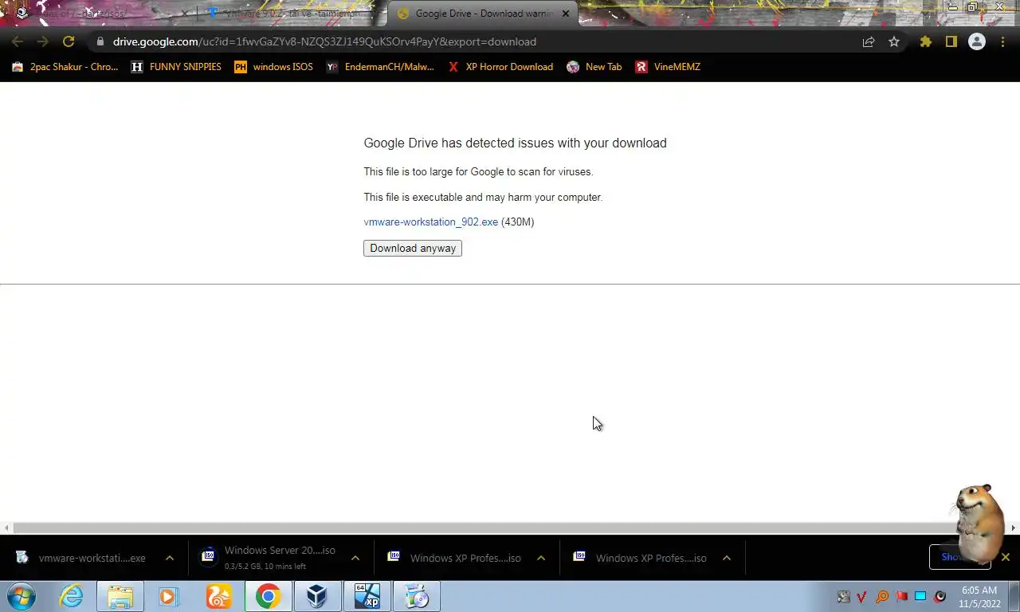Open the VineMEMZ bookmark
This screenshot has height=612, width=1020.
tap(668, 67)
